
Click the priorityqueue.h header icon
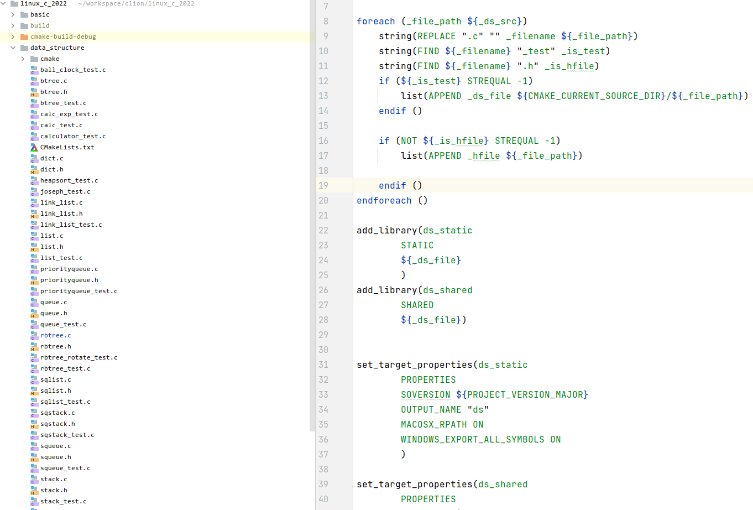coord(34,280)
